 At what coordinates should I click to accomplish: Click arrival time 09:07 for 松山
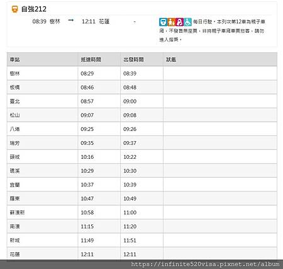coord(87,115)
